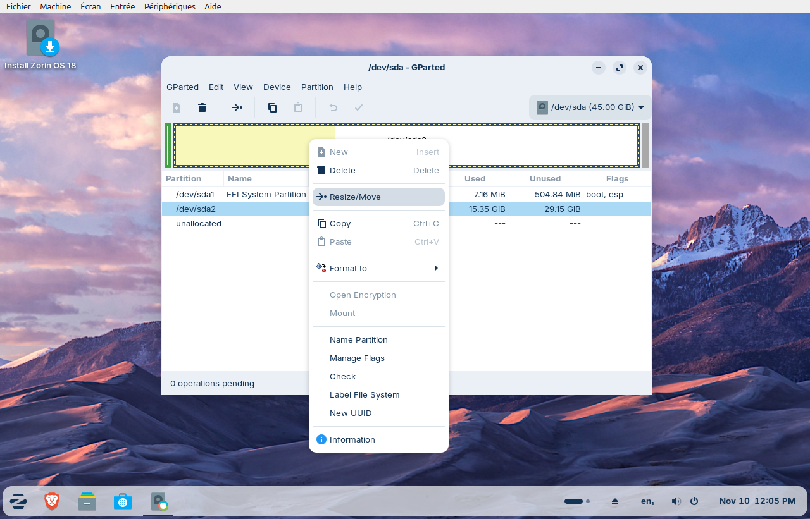The image size is (810, 519).
Task: Click the gray unallocated block in disk graphic
Action: (x=645, y=145)
